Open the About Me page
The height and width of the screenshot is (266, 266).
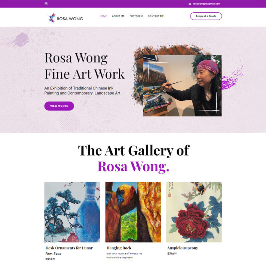tap(118, 16)
